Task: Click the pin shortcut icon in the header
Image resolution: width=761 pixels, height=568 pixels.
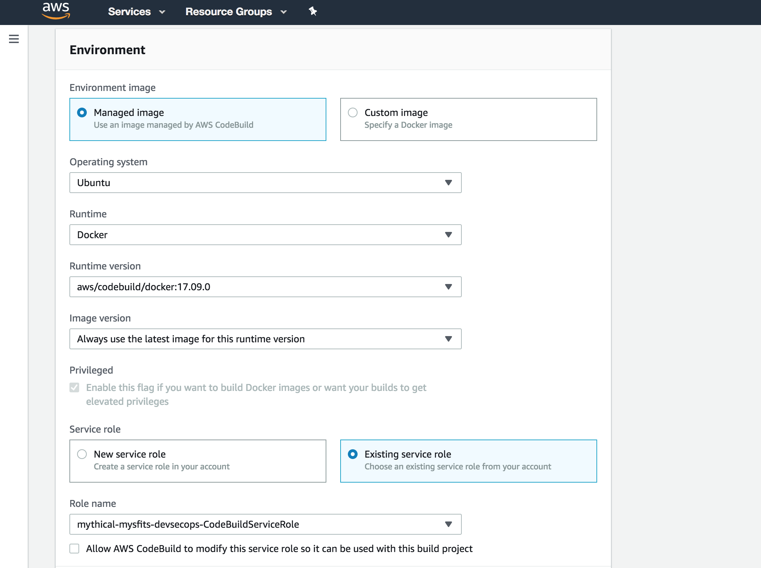Action: [x=313, y=11]
